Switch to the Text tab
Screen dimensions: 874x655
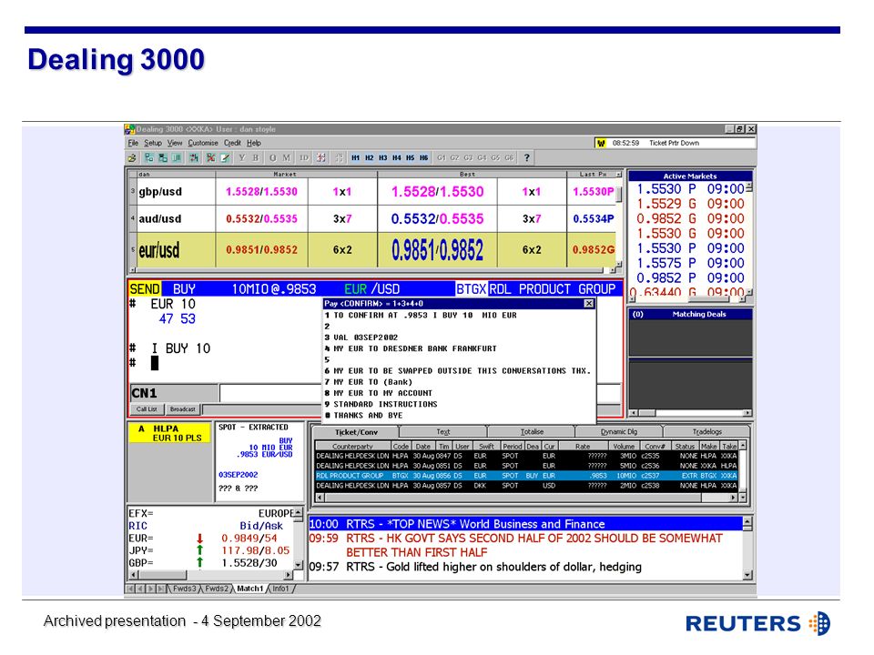443,431
